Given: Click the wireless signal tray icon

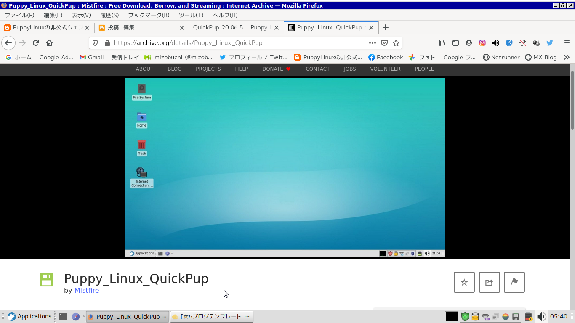Looking at the screenshot, I should [x=485, y=316].
